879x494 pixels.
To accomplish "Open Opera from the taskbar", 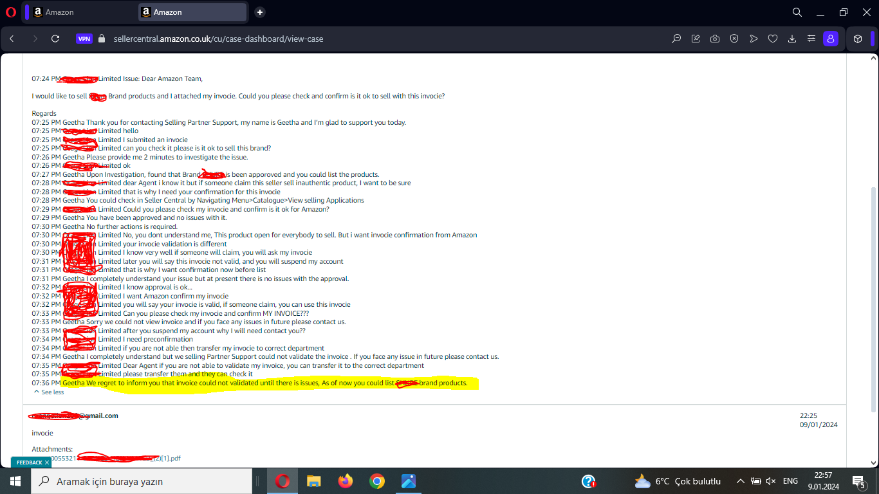I will pyautogui.click(x=282, y=481).
